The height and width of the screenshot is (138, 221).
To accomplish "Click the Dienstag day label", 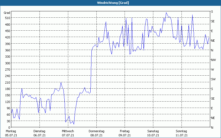I will pyautogui.click(x=39, y=131).
